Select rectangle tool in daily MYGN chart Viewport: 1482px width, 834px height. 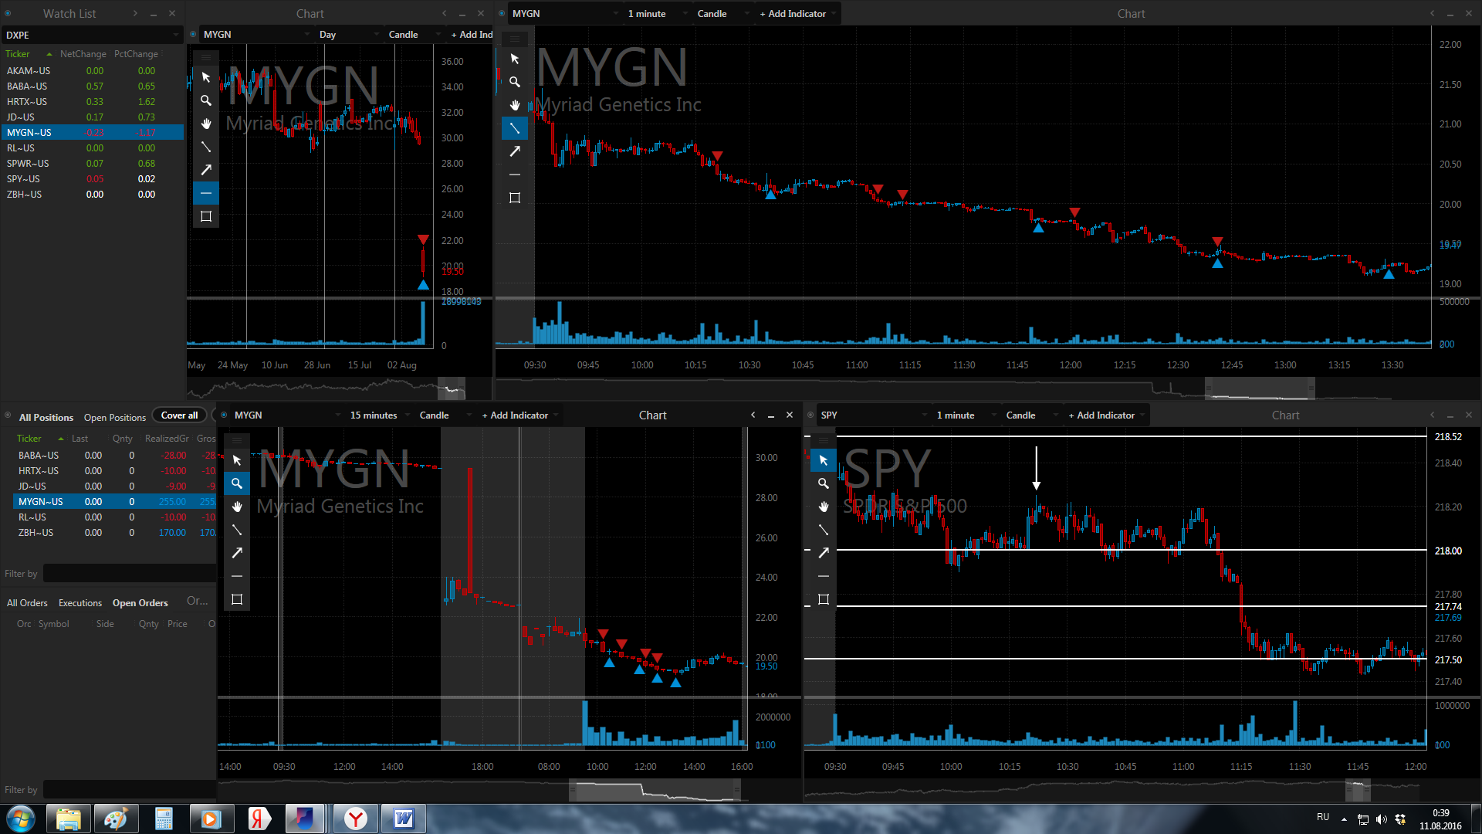(x=206, y=216)
